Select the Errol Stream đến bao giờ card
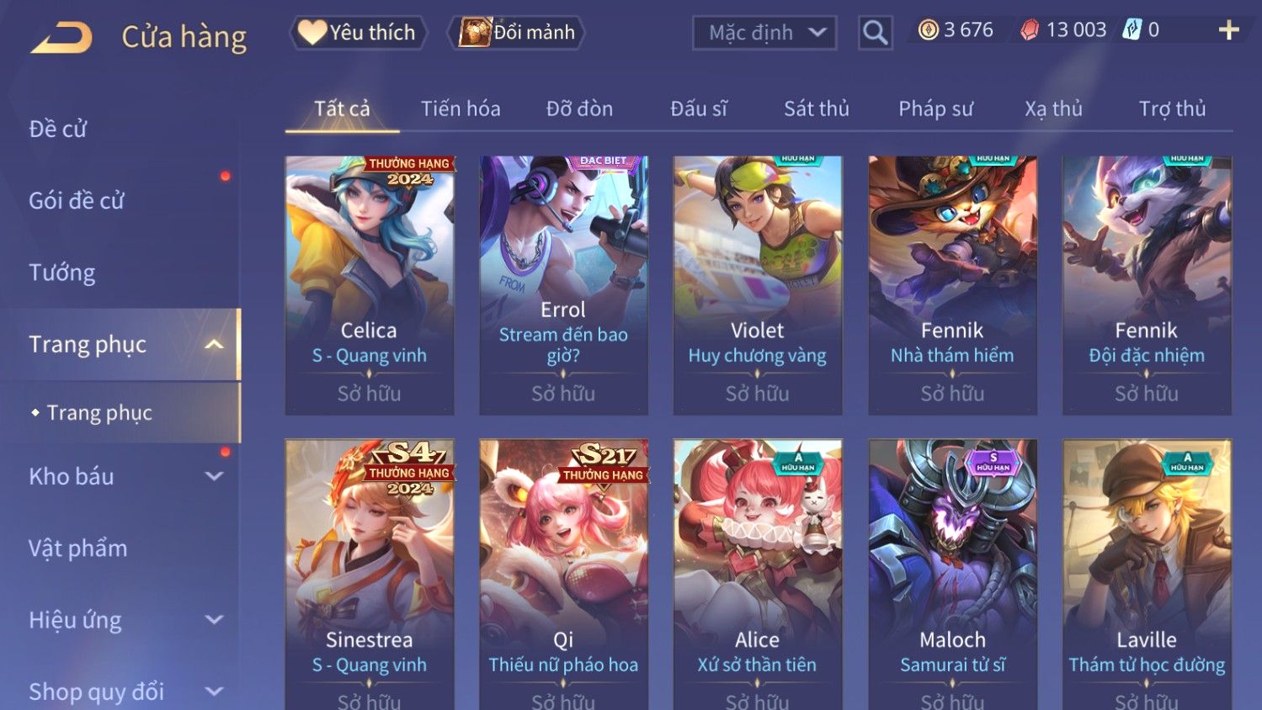The width and height of the screenshot is (1262, 710). tap(563, 285)
